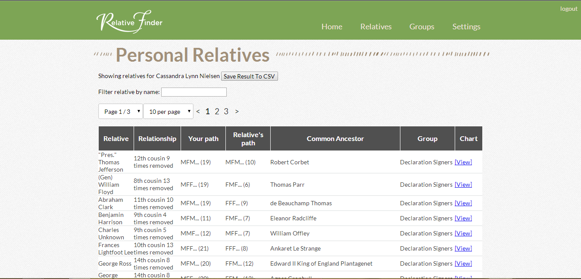Click the Relative Finder logo
The image size is (581, 279).
tap(129, 22)
